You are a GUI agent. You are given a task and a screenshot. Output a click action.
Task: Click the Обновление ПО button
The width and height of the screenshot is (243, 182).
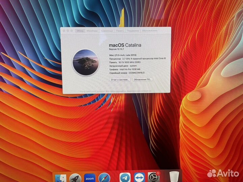tap(142, 80)
